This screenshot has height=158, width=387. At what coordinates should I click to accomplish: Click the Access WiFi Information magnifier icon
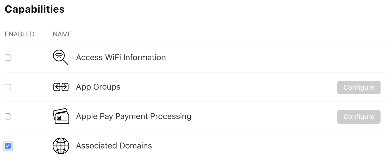(x=61, y=57)
